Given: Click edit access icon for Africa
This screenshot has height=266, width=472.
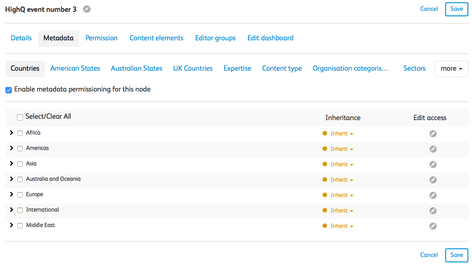Looking at the screenshot, I should click(433, 134).
